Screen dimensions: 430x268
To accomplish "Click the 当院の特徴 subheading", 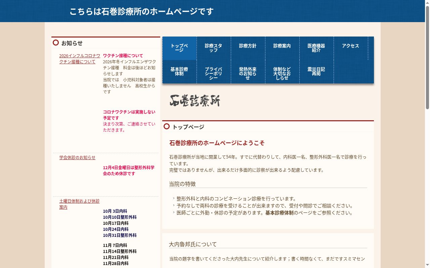I will tap(182, 184).
